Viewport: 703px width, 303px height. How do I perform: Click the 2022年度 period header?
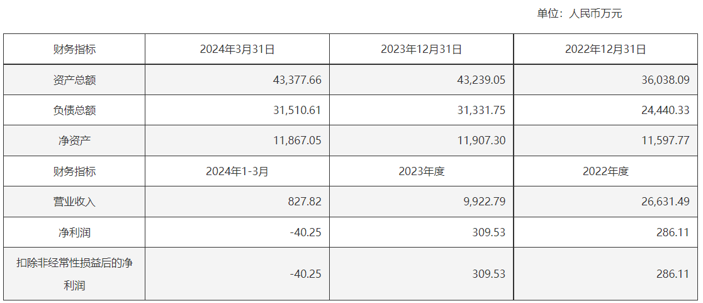tap(605, 171)
